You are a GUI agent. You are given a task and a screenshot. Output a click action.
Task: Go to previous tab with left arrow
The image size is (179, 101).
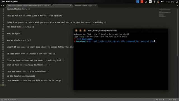click(x=2, y=6)
